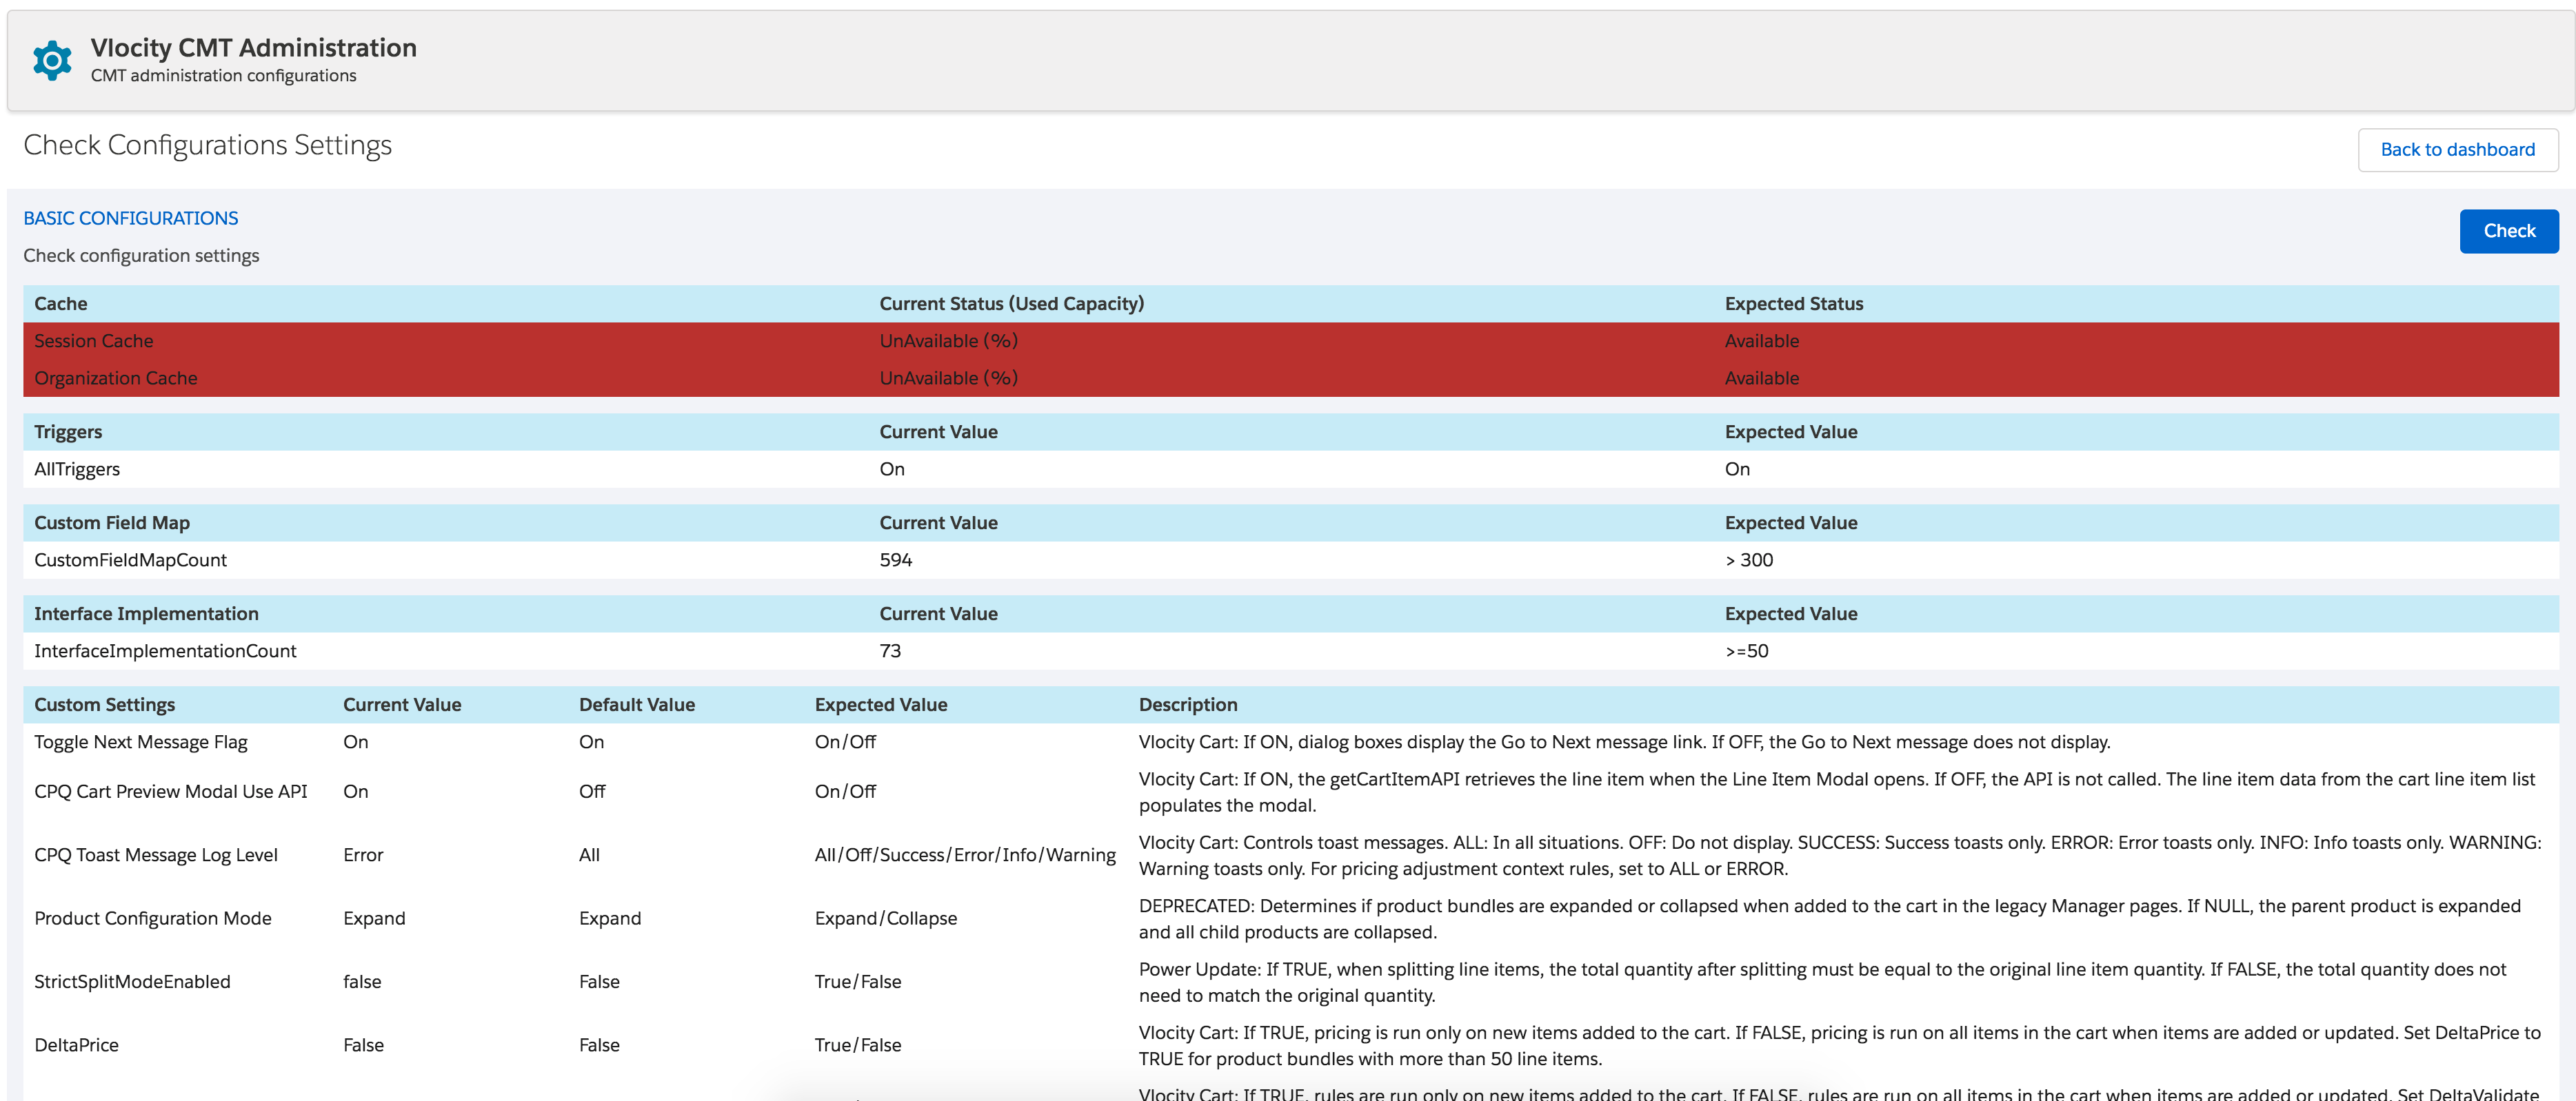Select Toggle Next Message Flag setting
2576x1101 pixels.
point(141,741)
